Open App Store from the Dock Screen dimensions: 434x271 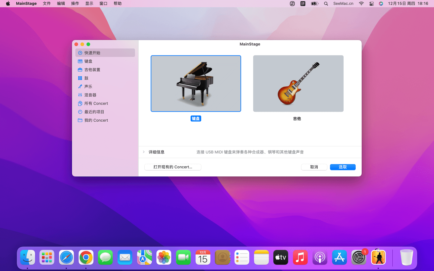tap(339, 257)
